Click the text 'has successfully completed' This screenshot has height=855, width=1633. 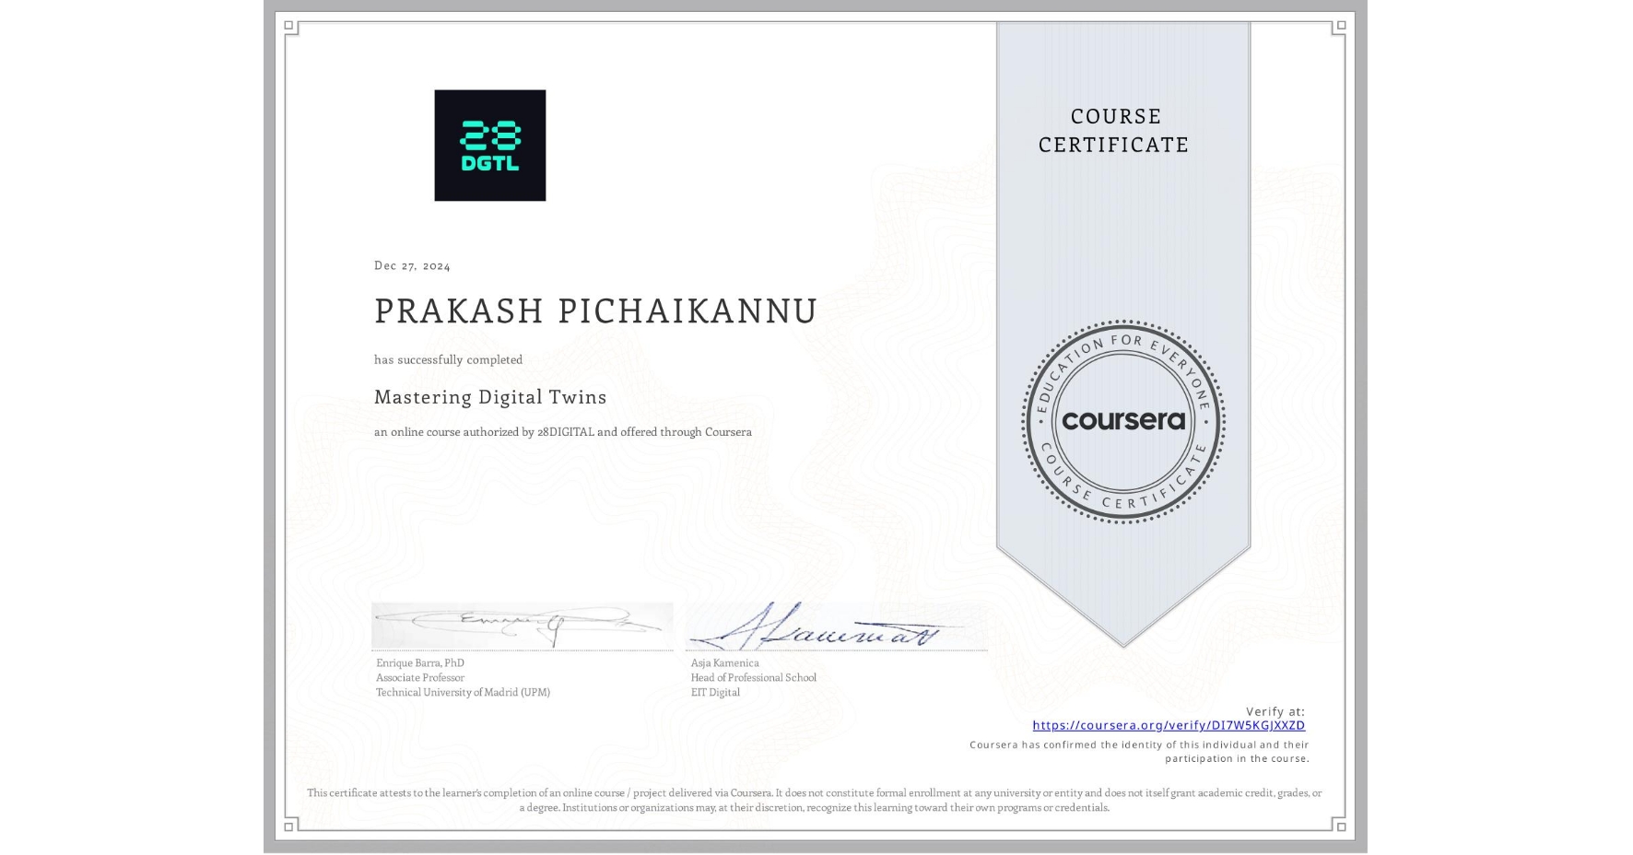pyautogui.click(x=448, y=359)
